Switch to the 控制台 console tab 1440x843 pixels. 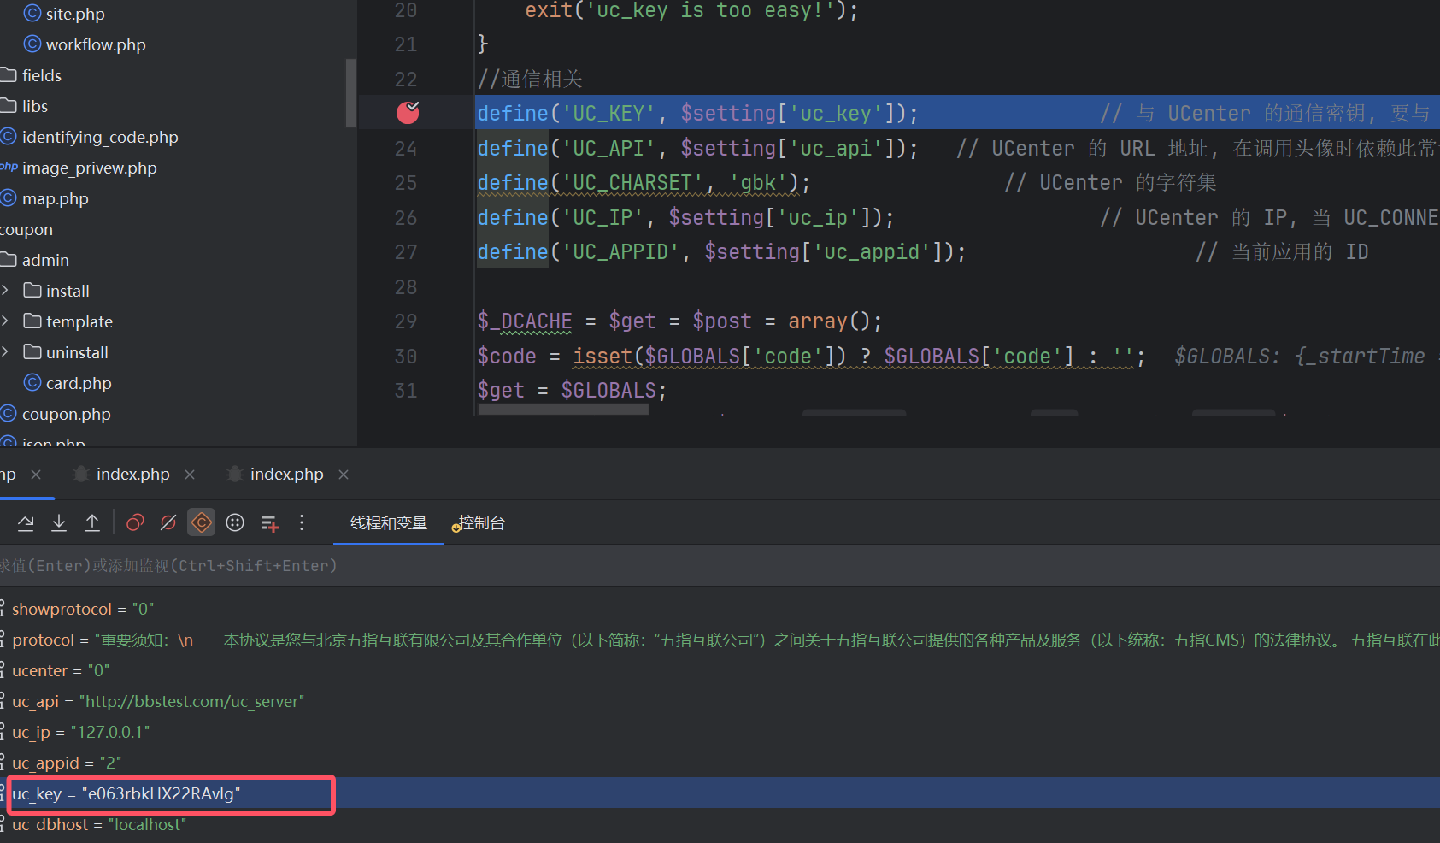tap(481, 522)
